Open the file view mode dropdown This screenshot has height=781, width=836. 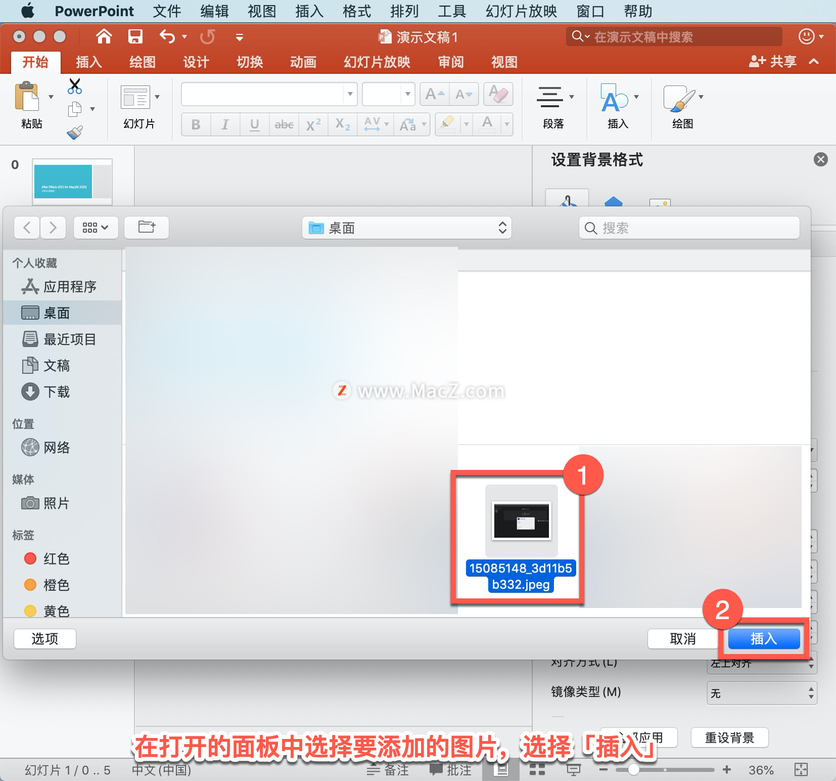pos(96,228)
